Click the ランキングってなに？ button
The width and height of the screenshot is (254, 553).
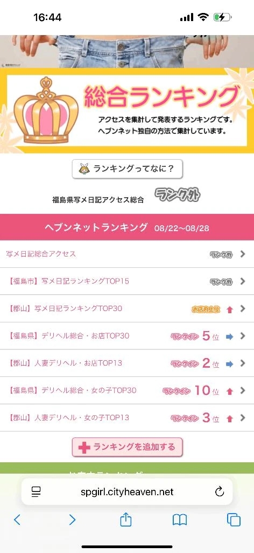127,169
